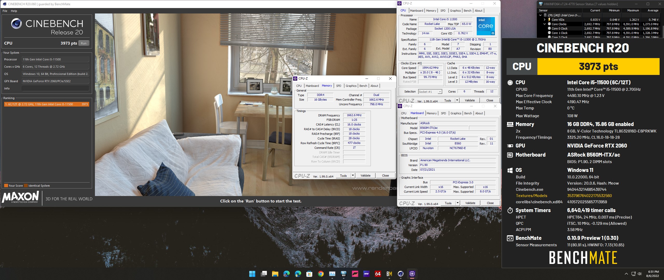Click the Maximum column header in HWiNFO
Image resolution: width=664 pixels, height=280 pixels.
pyautogui.click(x=633, y=10)
